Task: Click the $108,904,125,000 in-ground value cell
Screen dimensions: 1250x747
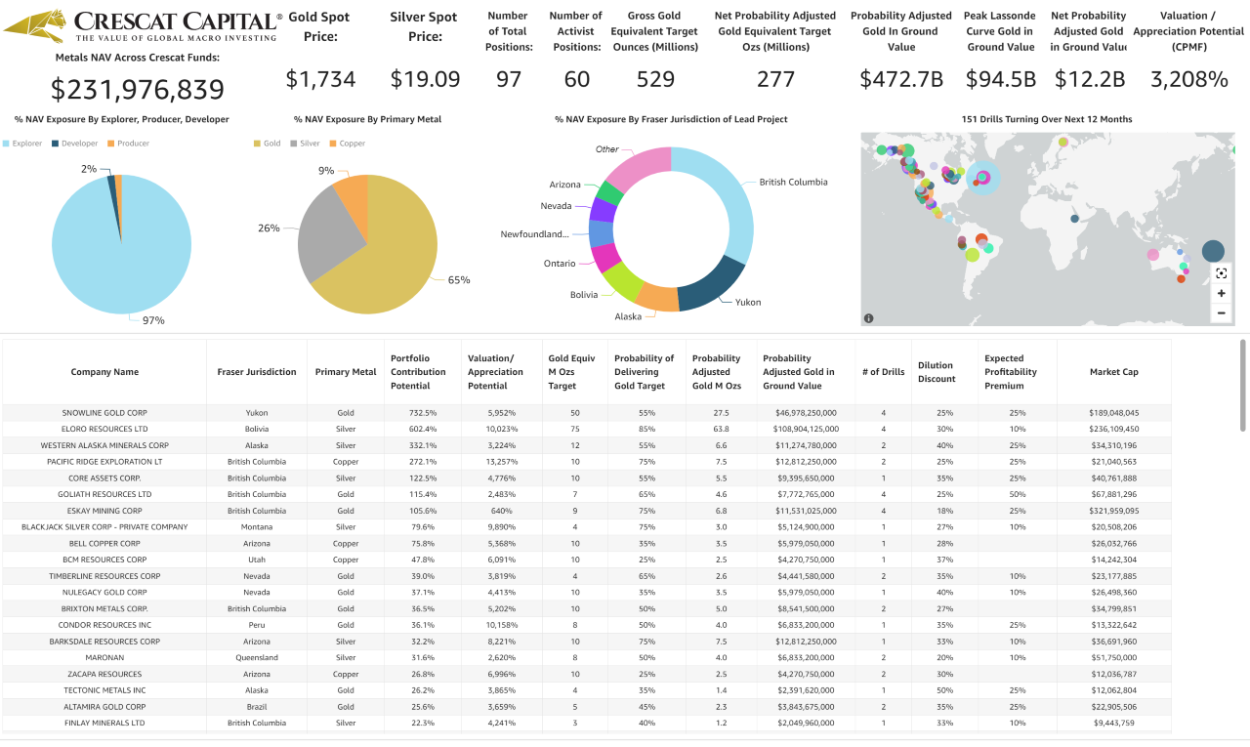Action: pyautogui.click(x=806, y=429)
